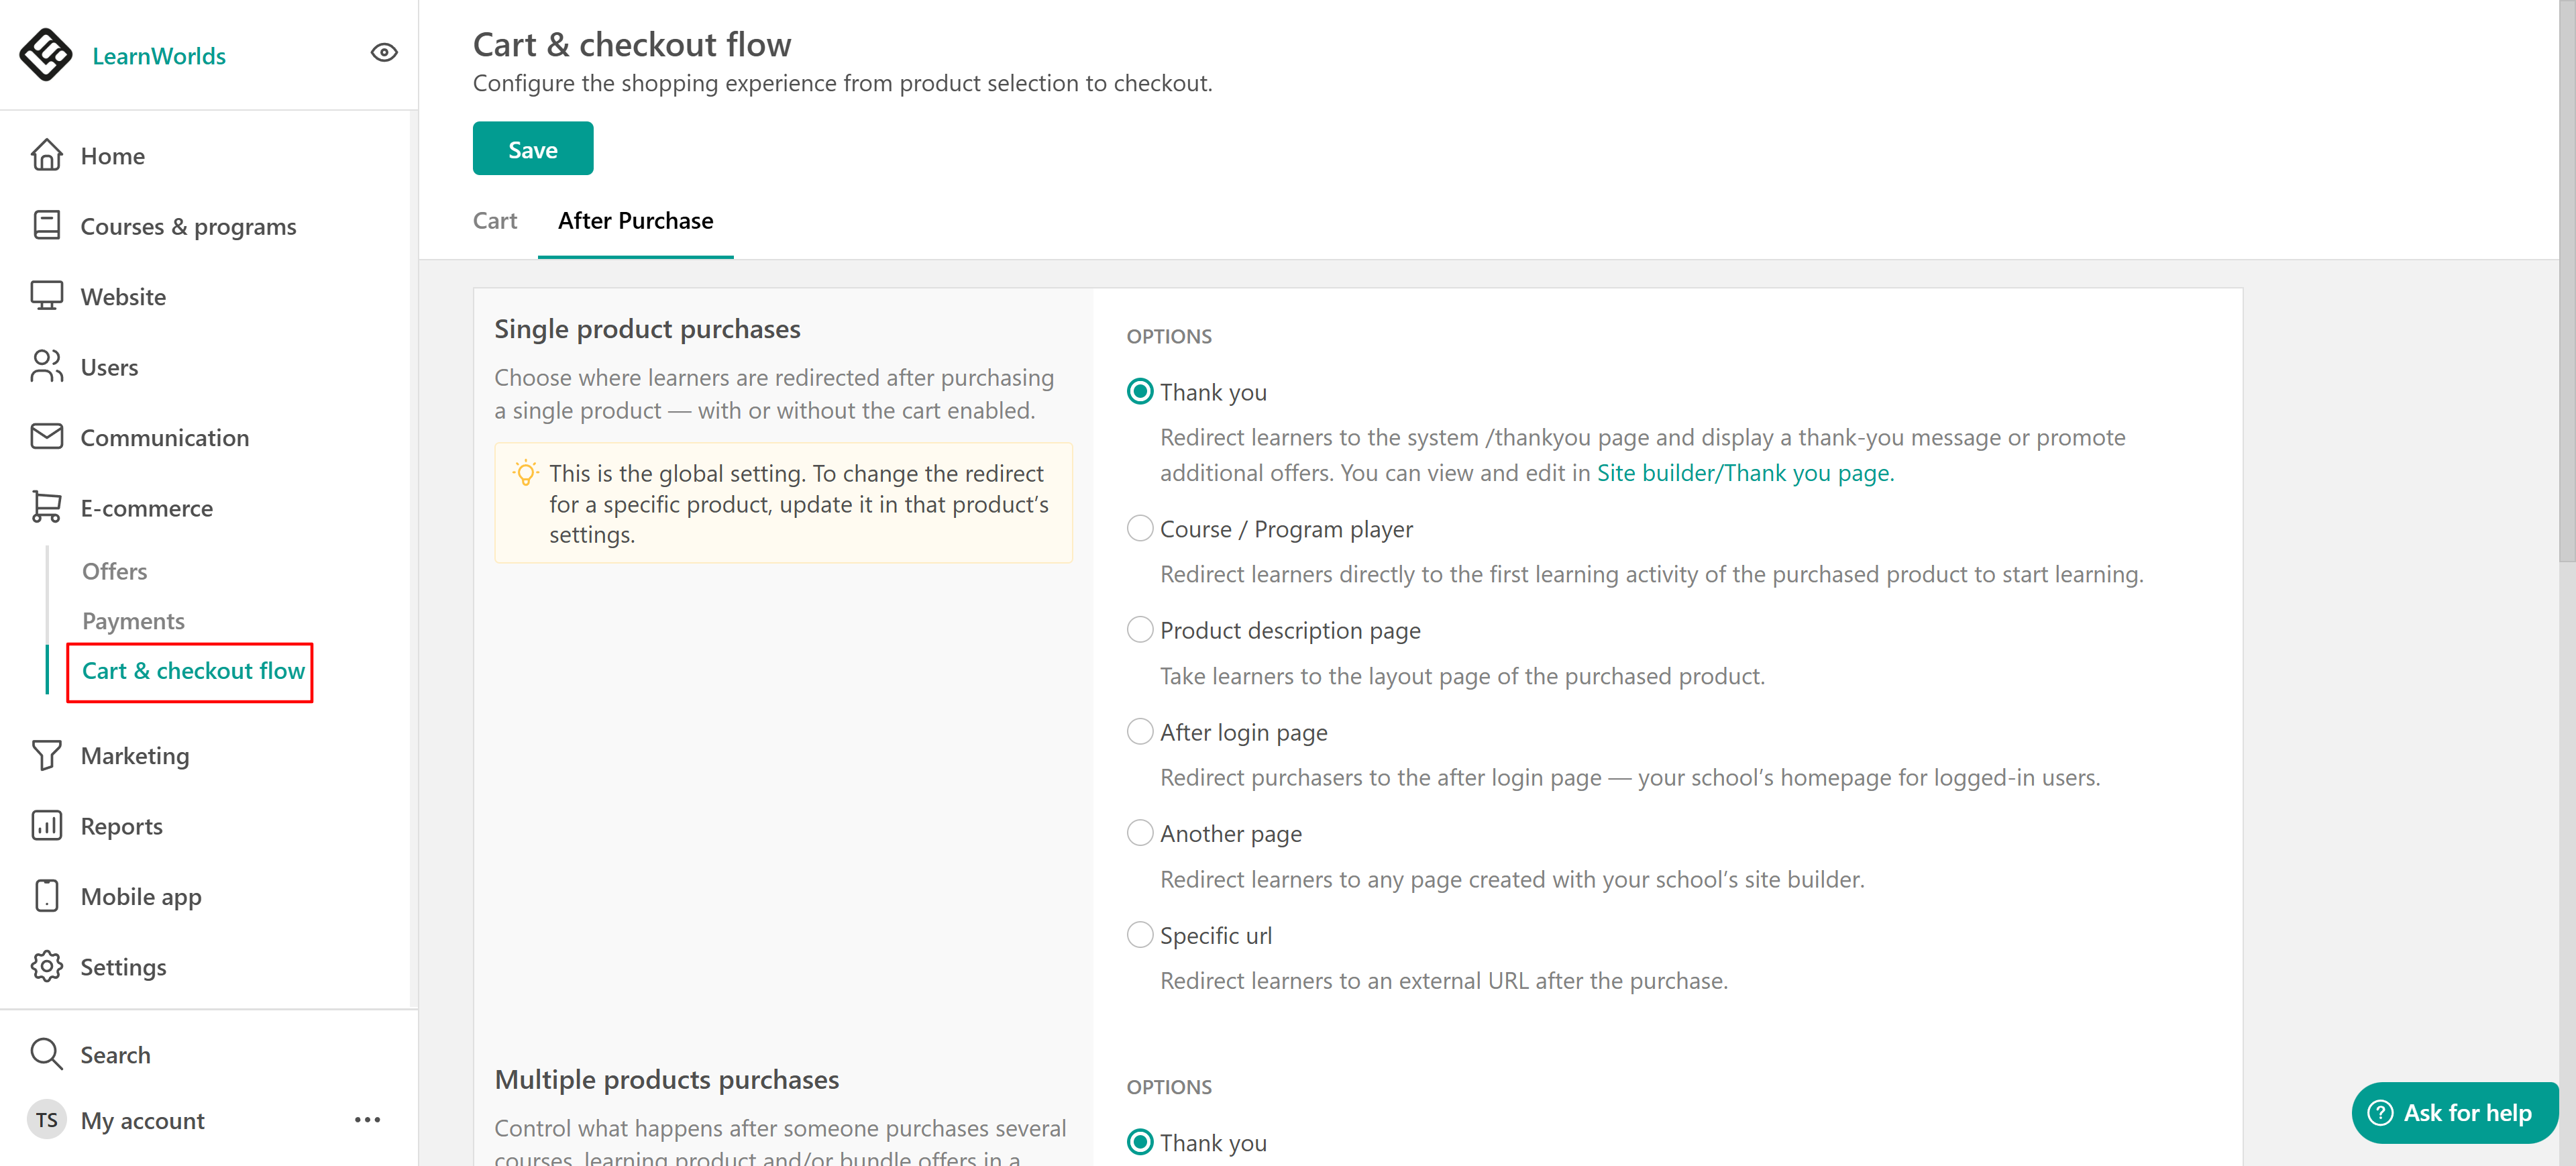The width and height of the screenshot is (2576, 1166).
Task: Click the Courses & programs book icon
Action: 46,226
